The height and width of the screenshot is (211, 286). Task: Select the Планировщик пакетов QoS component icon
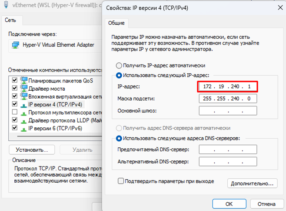pos(23,81)
